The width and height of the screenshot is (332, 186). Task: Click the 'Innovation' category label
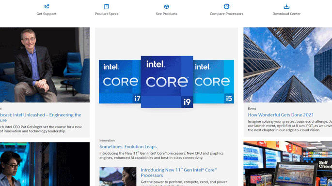[107, 141]
